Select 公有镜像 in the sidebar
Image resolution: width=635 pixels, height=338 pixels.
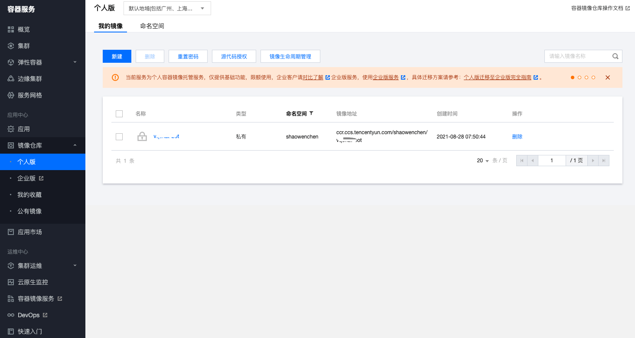tap(29, 211)
